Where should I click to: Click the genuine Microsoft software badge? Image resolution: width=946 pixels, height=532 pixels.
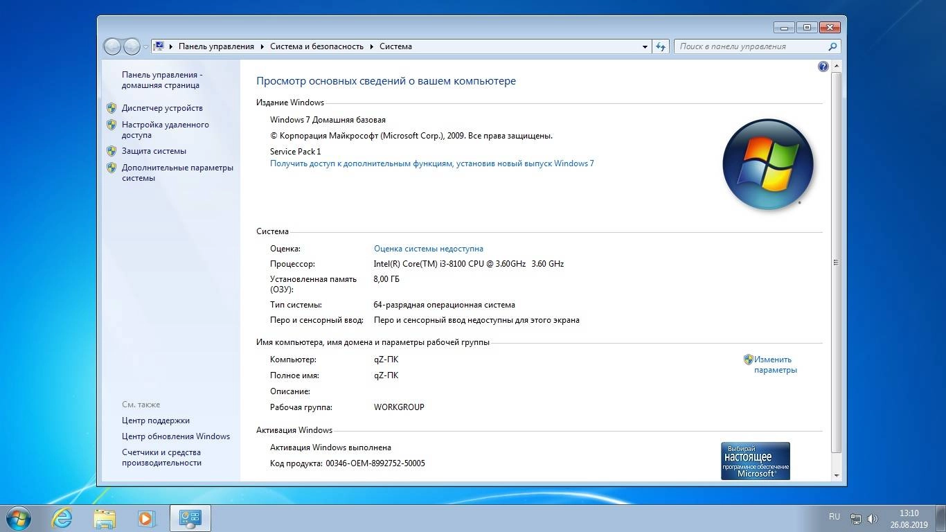(756, 461)
